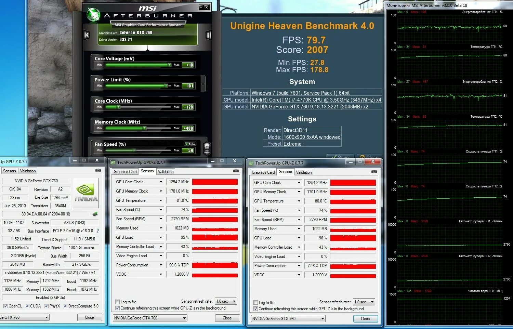Open Validation tab in right GPU-Z
This screenshot has width=513, height=329.
pos(304,172)
